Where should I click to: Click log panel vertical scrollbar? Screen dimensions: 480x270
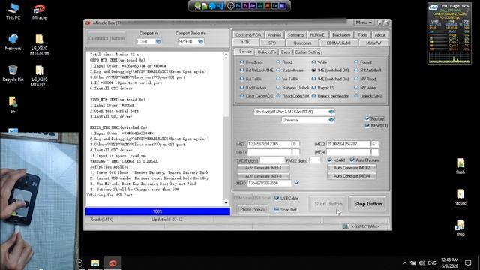(226, 128)
